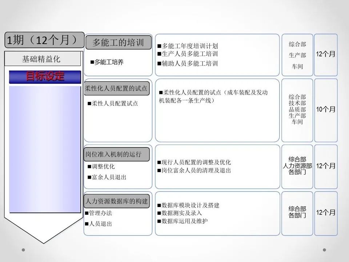Image resolution: width=349 pixels, height=262 pixels.
Task: Select the "柔性人员配置试点" bullet item
Action: [113, 103]
